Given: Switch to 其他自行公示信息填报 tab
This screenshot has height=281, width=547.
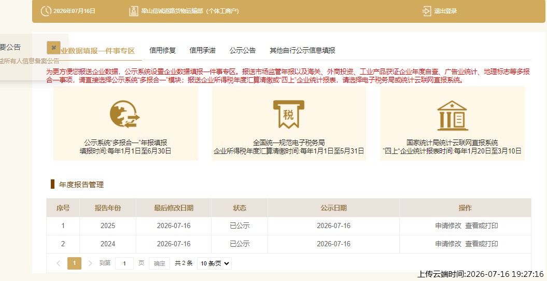Looking at the screenshot, I should (x=302, y=50).
